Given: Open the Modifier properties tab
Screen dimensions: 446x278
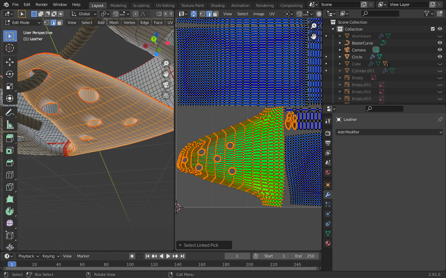Looking at the screenshot, I should (328, 195).
